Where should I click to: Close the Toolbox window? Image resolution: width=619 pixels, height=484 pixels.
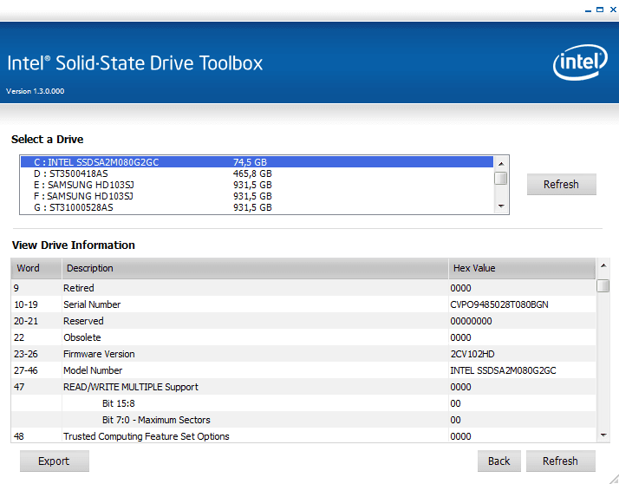coord(613,10)
